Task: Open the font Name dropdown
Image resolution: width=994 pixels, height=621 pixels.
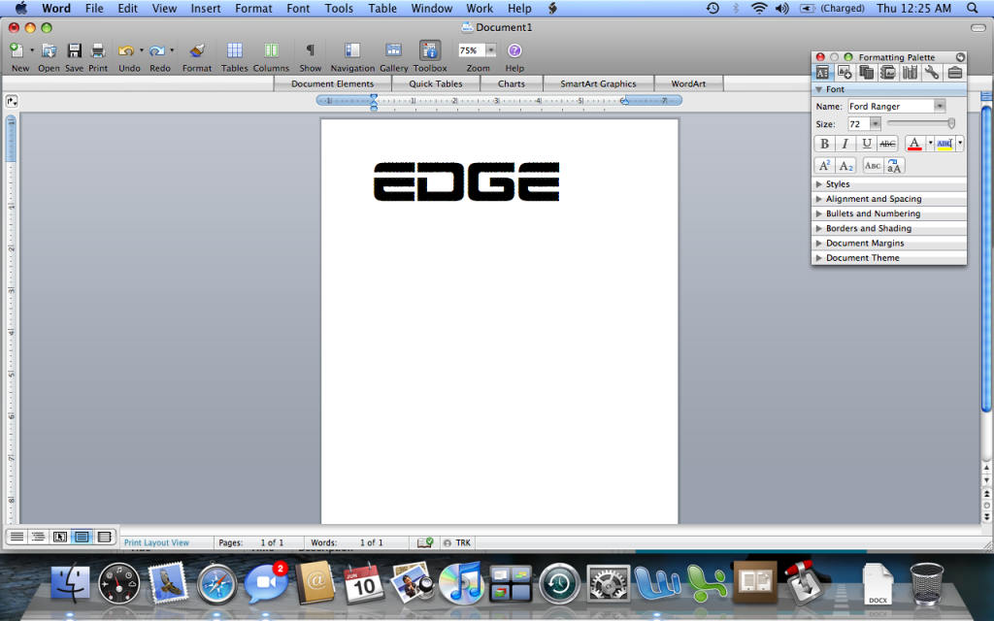Action: pyautogui.click(x=940, y=107)
